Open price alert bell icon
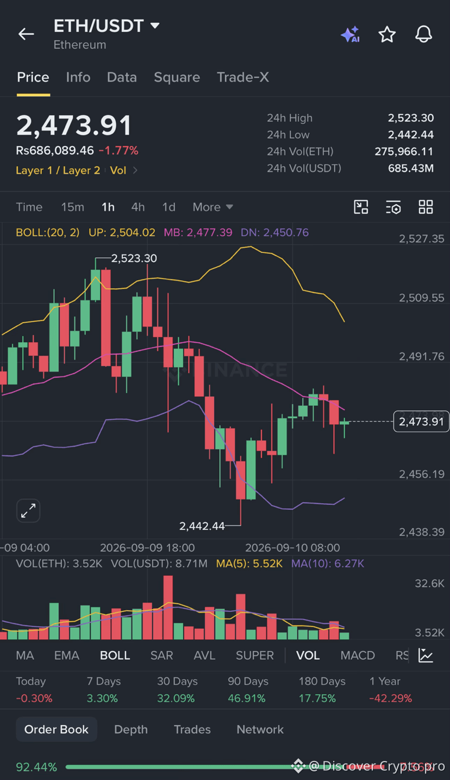 [423, 34]
